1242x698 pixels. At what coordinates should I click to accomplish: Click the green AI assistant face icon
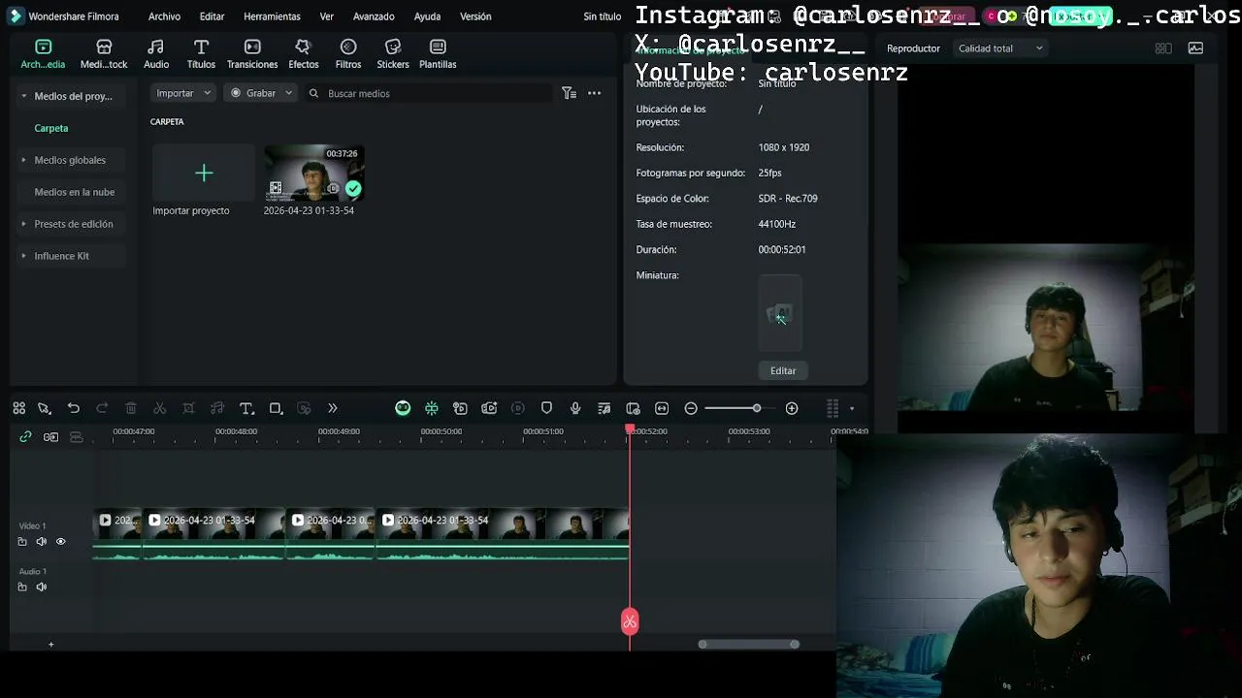[x=403, y=409]
